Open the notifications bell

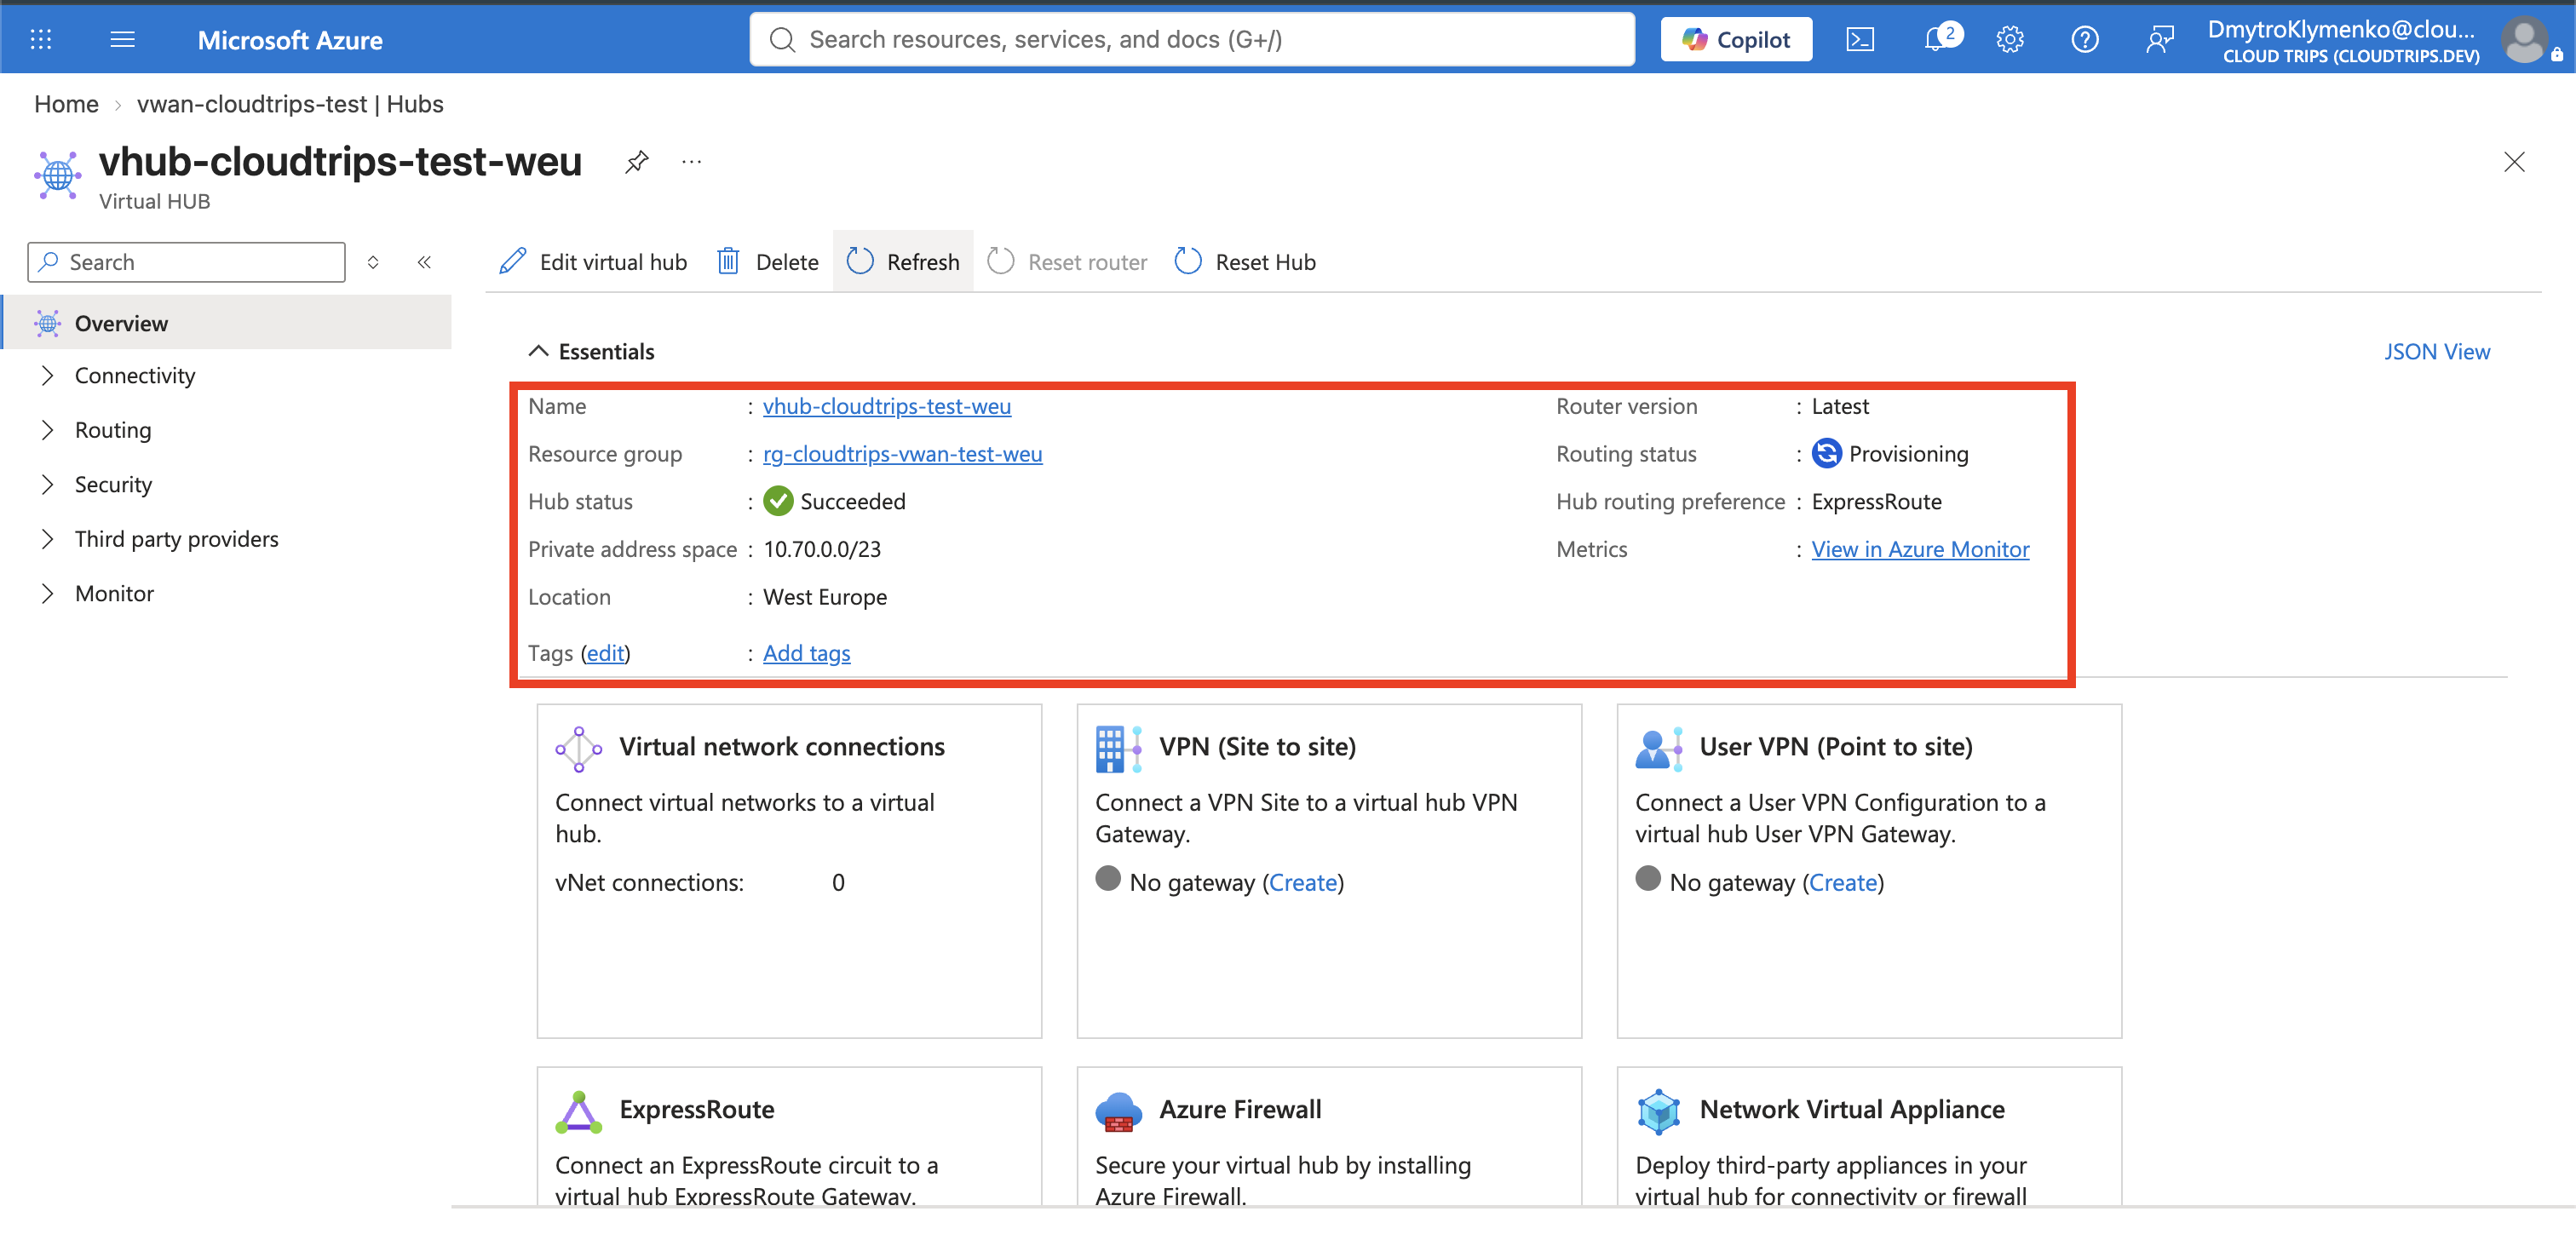click(x=1936, y=39)
